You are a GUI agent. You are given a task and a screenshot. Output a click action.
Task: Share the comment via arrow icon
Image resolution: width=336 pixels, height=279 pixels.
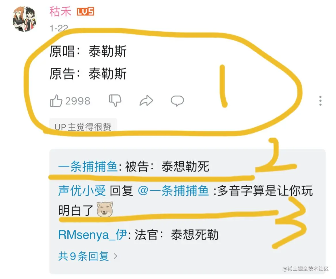[146, 101]
